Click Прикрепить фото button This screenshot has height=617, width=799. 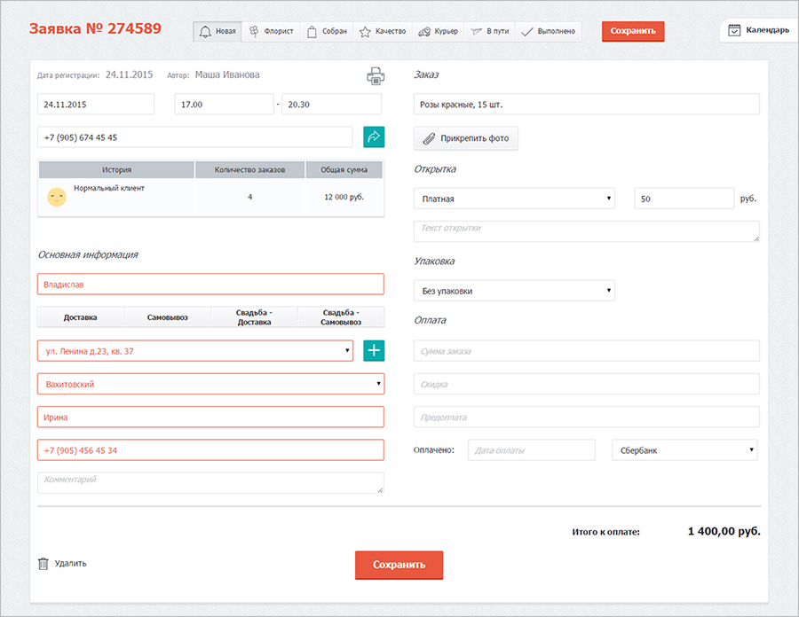click(466, 138)
